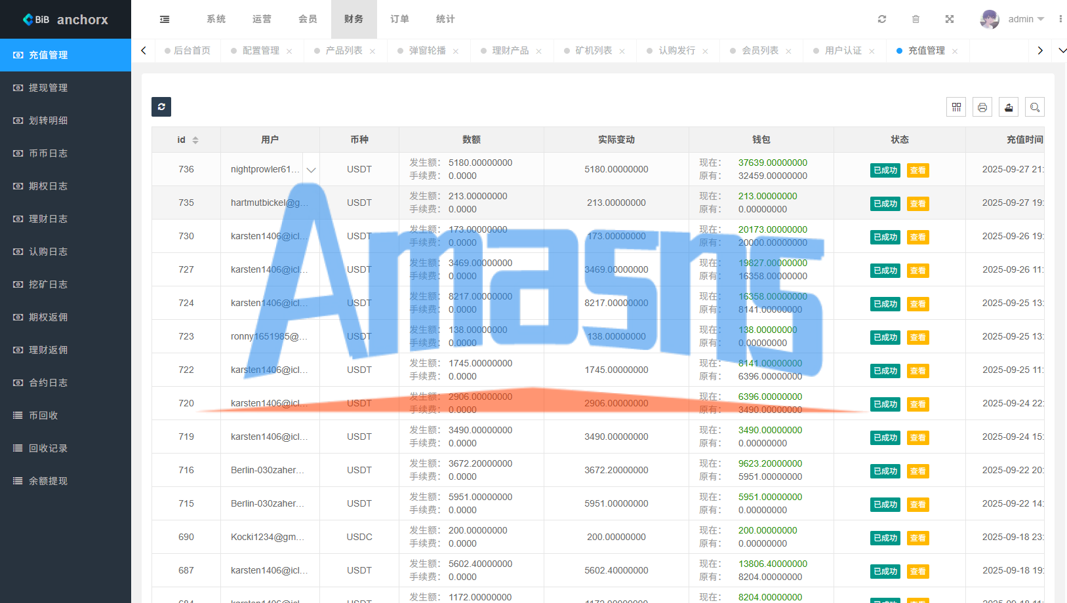The image size is (1067, 603).
Task: Sort the table by id column
Action: [195, 140]
